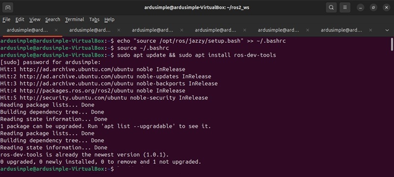Close the third ardusimple tab
Image resolution: width=394 pixels, height=177 pixels.
tap(181, 30)
